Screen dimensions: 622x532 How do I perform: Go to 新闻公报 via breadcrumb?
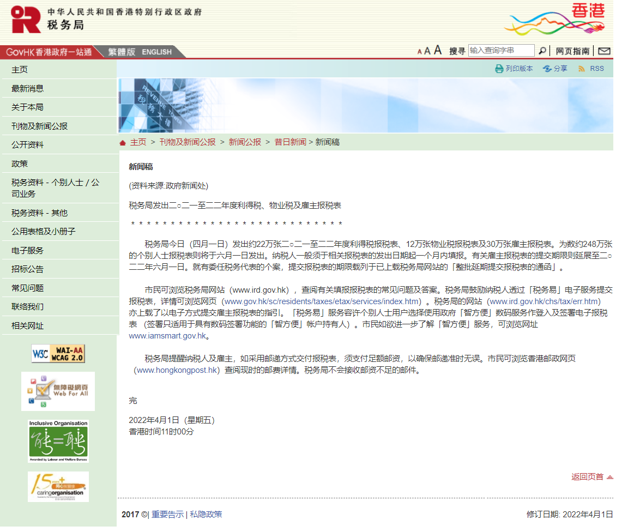245,142
